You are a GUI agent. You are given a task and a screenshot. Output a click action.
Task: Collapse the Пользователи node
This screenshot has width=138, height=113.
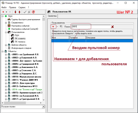coord(6,32)
